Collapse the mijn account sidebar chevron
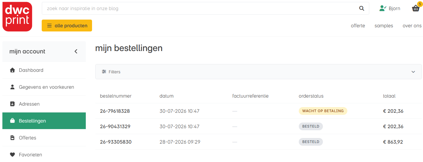This screenshot has height=162, width=423. tap(76, 51)
